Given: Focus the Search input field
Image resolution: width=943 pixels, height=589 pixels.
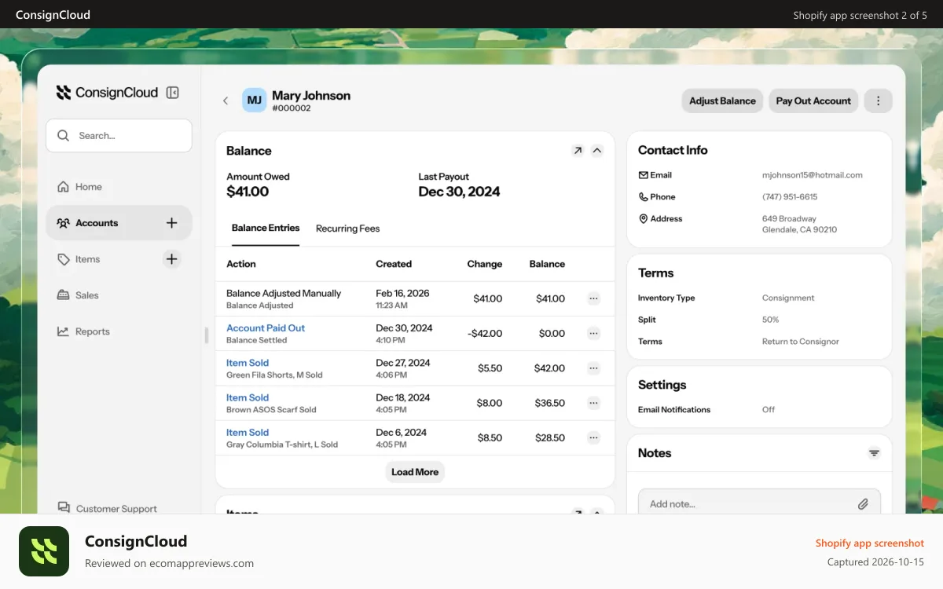Looking at the screenshot, I should pyautogui.click(x=119, y=136).
